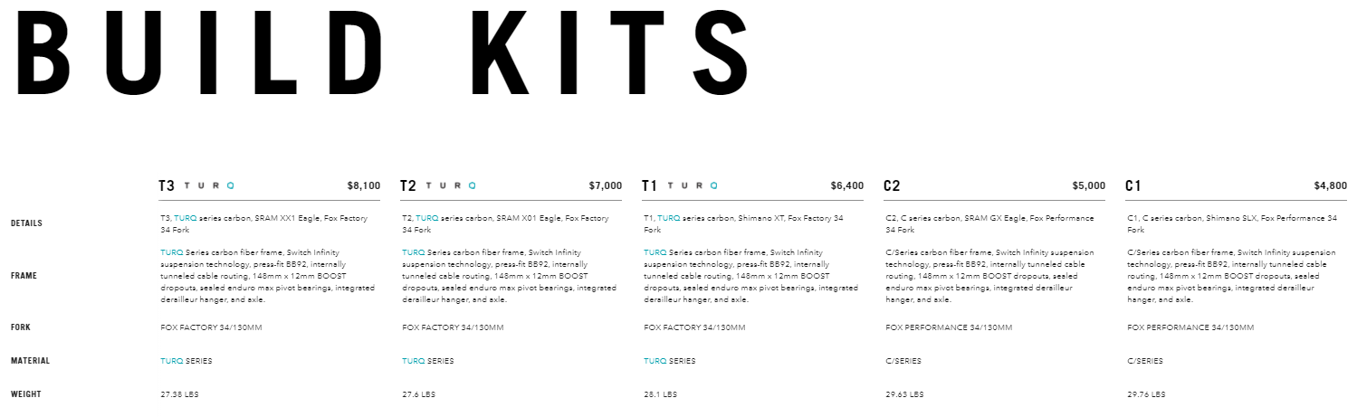Open TURQ link in T2 frame description

(x=413, y=252)
